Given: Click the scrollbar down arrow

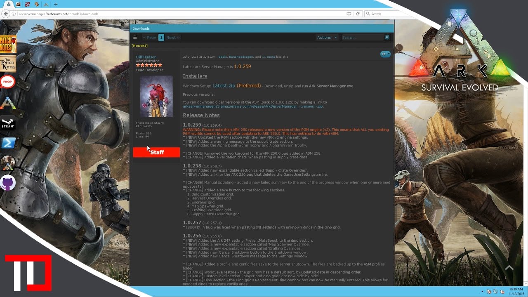Looking at the screenshot, I should click(x=526, y=283).
